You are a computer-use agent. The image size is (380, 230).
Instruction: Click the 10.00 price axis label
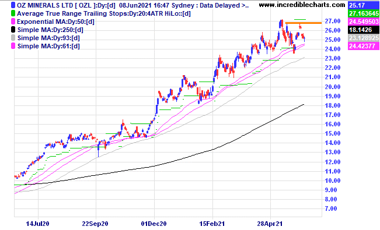pos(333,181)
